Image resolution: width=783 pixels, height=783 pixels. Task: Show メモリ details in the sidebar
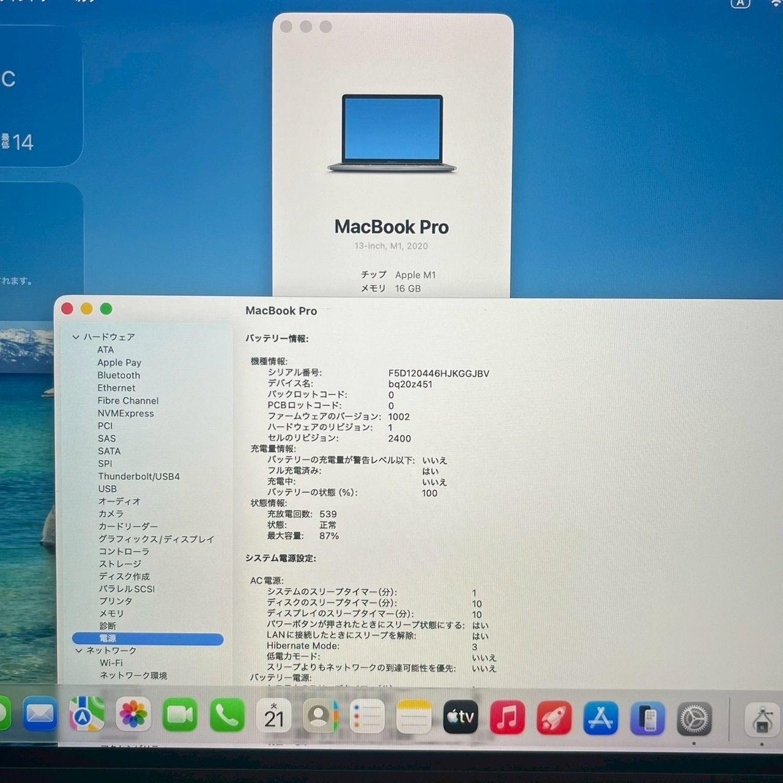click(x=111, y=613)
